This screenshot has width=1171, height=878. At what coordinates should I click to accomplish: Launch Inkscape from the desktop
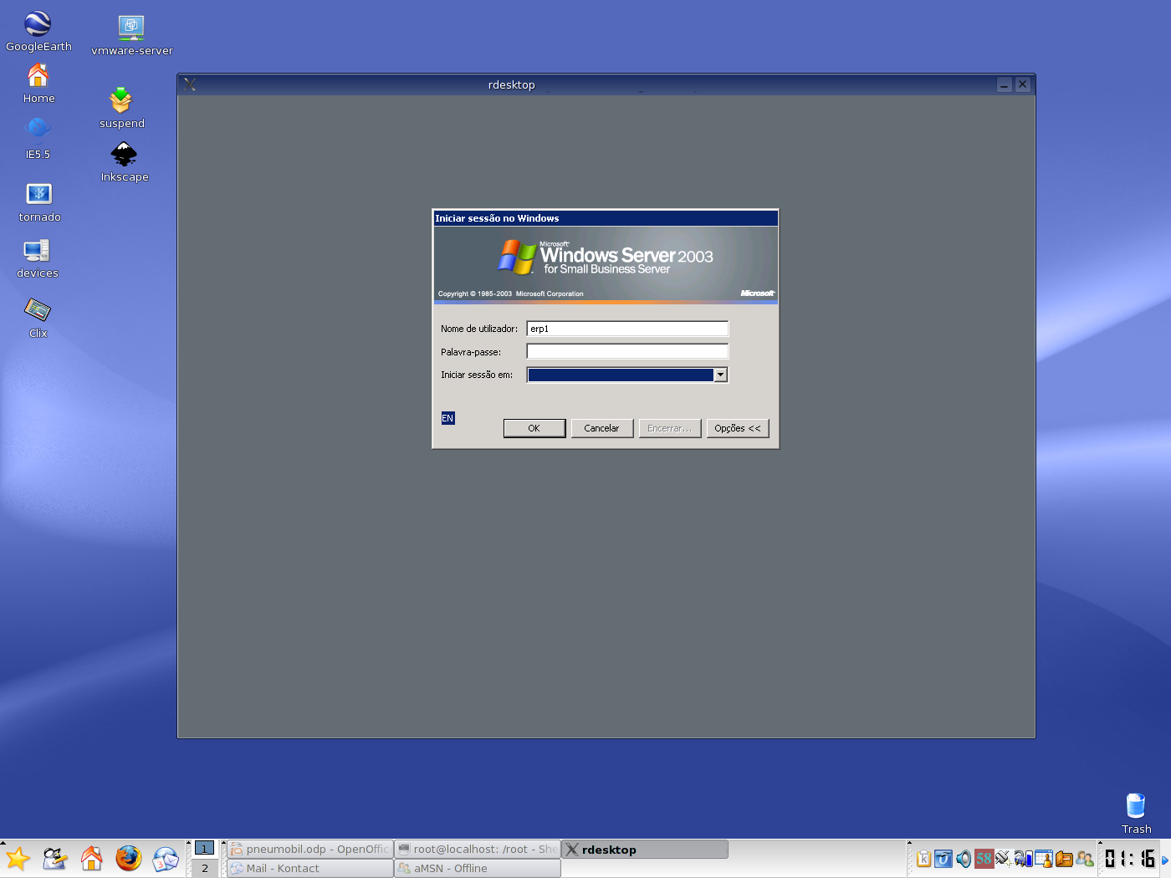coord(124,162)
